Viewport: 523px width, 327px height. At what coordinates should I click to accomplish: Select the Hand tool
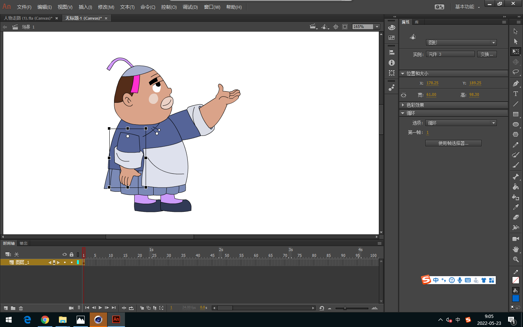pos(515,249)
